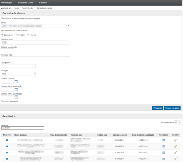183x162 pixels.
Task: Click the Inativo legend color swatch
Action: (x=3, y=128)
